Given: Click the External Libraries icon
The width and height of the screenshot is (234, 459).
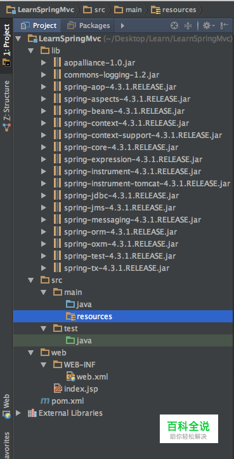Looking at the screenshot, I should point(32,413).
